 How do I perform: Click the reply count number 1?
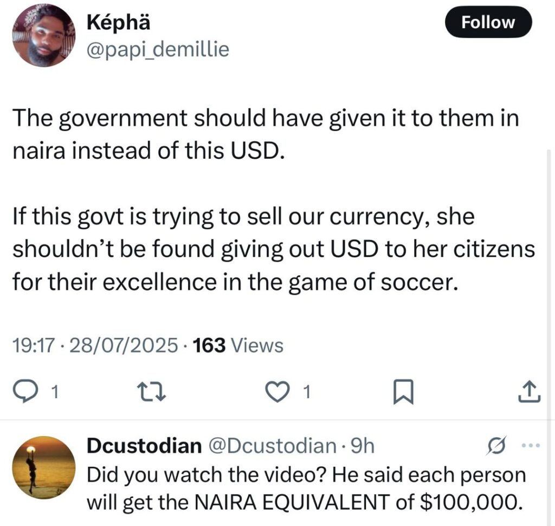click(55, 392)
